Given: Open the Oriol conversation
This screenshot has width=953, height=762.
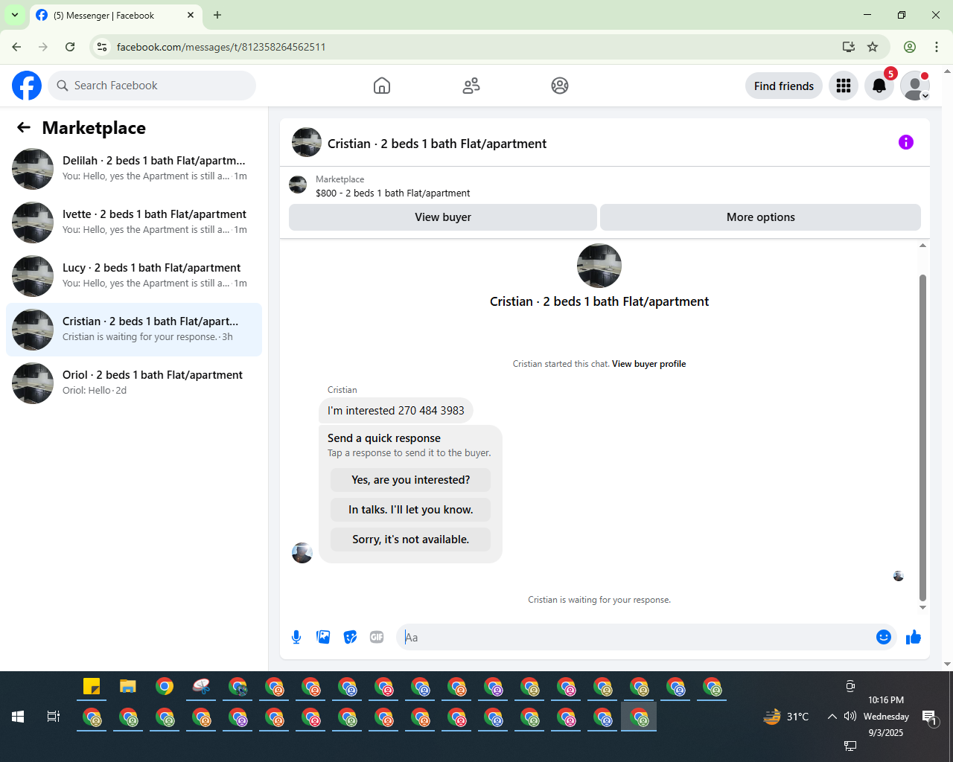Looking at the screenshot, I should 134,383.
